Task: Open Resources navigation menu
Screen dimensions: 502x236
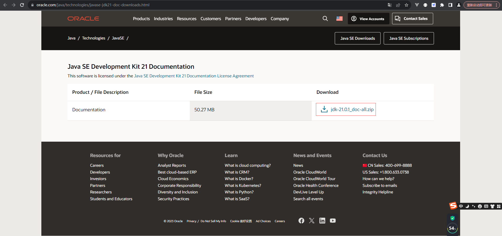Action: [187, 19]
